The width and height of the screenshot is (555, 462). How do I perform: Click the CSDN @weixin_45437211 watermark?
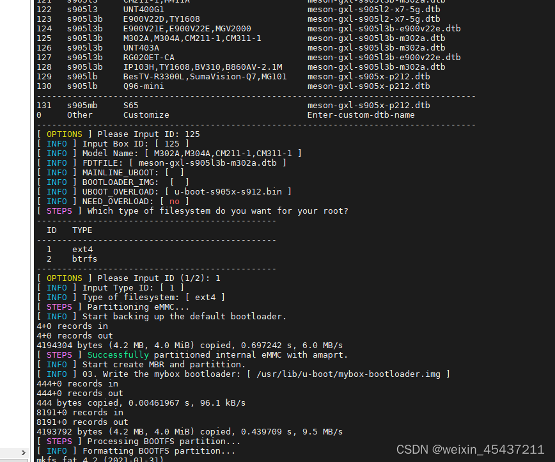(470, 450)
